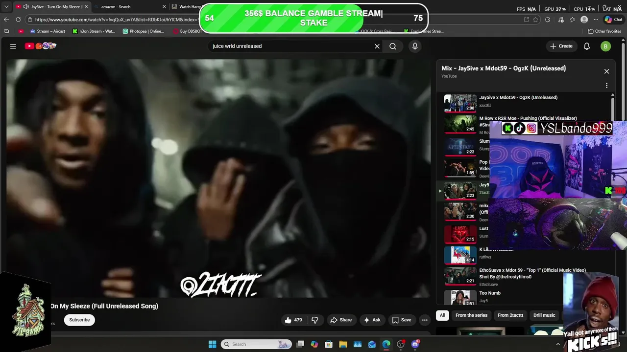627x352 pixels.
Task: Clear the YouTube search box text
Action: point(377,46)
